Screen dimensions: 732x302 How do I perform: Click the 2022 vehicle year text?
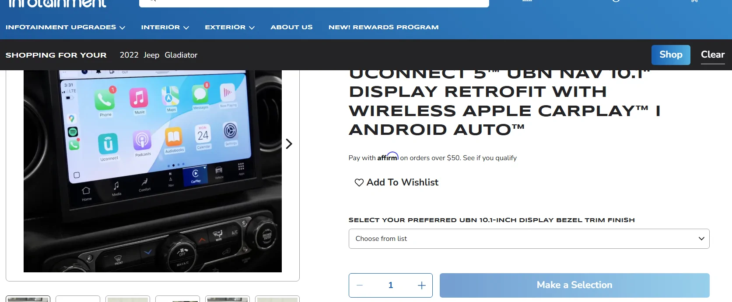(129, 55)
